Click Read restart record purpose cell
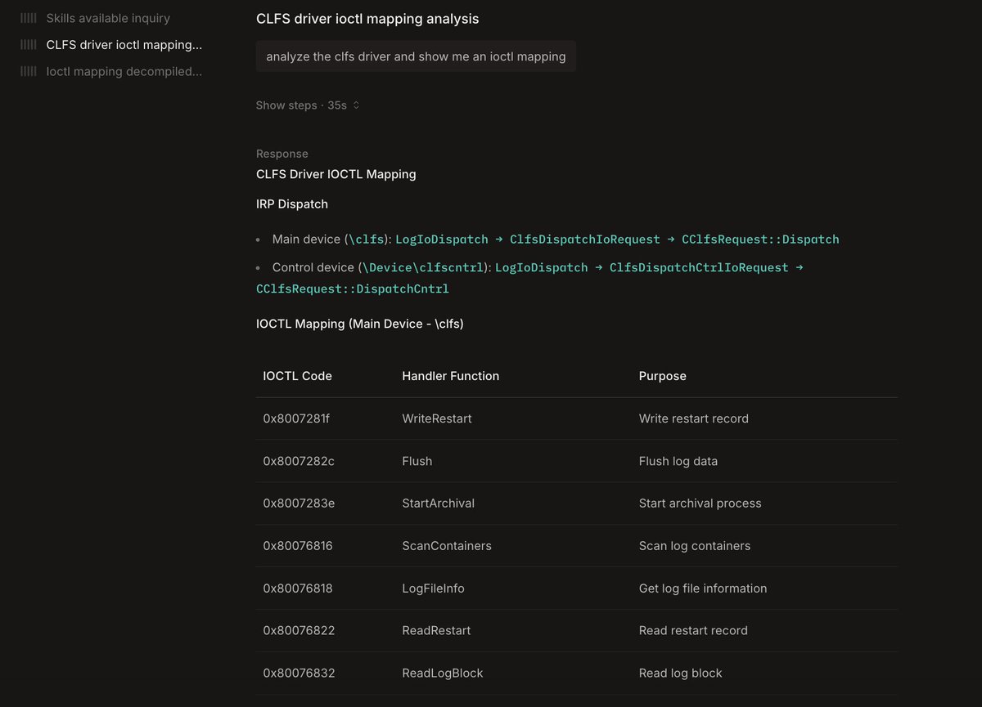This screenshot has width=982, height=707. (693, 631)
